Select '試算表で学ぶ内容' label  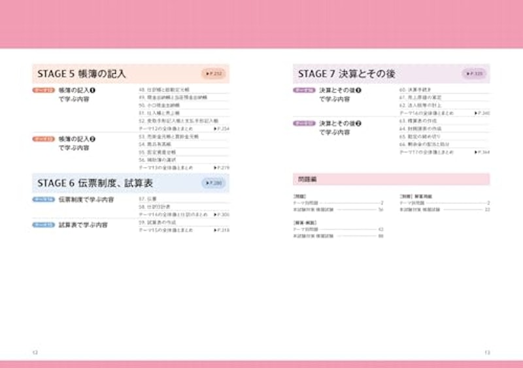83,225
